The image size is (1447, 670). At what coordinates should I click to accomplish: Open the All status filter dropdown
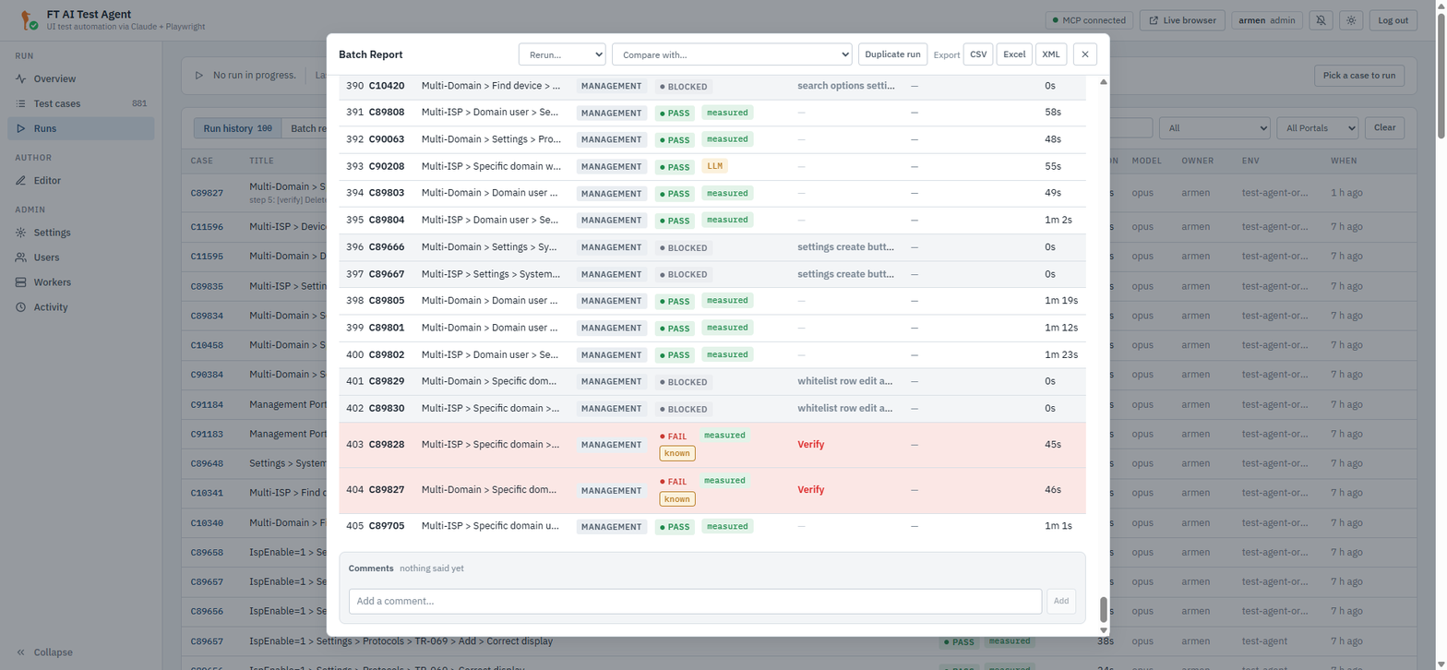pos(1214,128)
